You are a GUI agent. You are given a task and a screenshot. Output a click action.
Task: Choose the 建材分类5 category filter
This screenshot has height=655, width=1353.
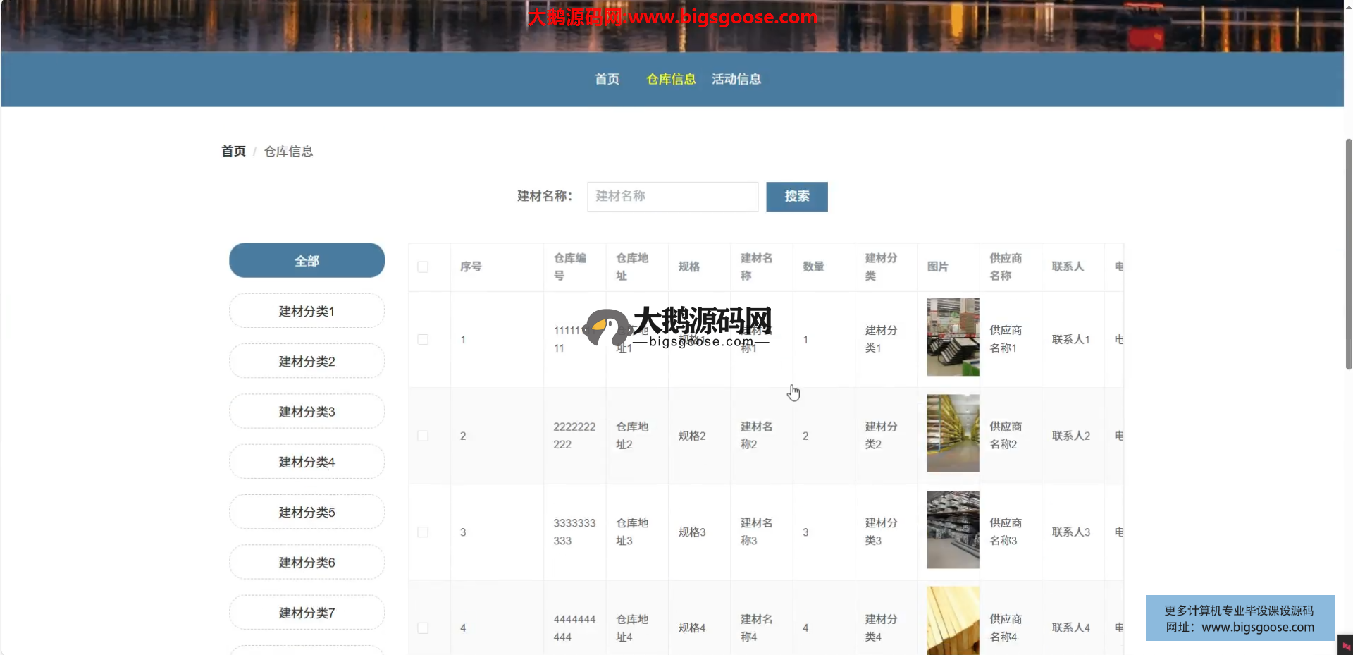[307, 512]
